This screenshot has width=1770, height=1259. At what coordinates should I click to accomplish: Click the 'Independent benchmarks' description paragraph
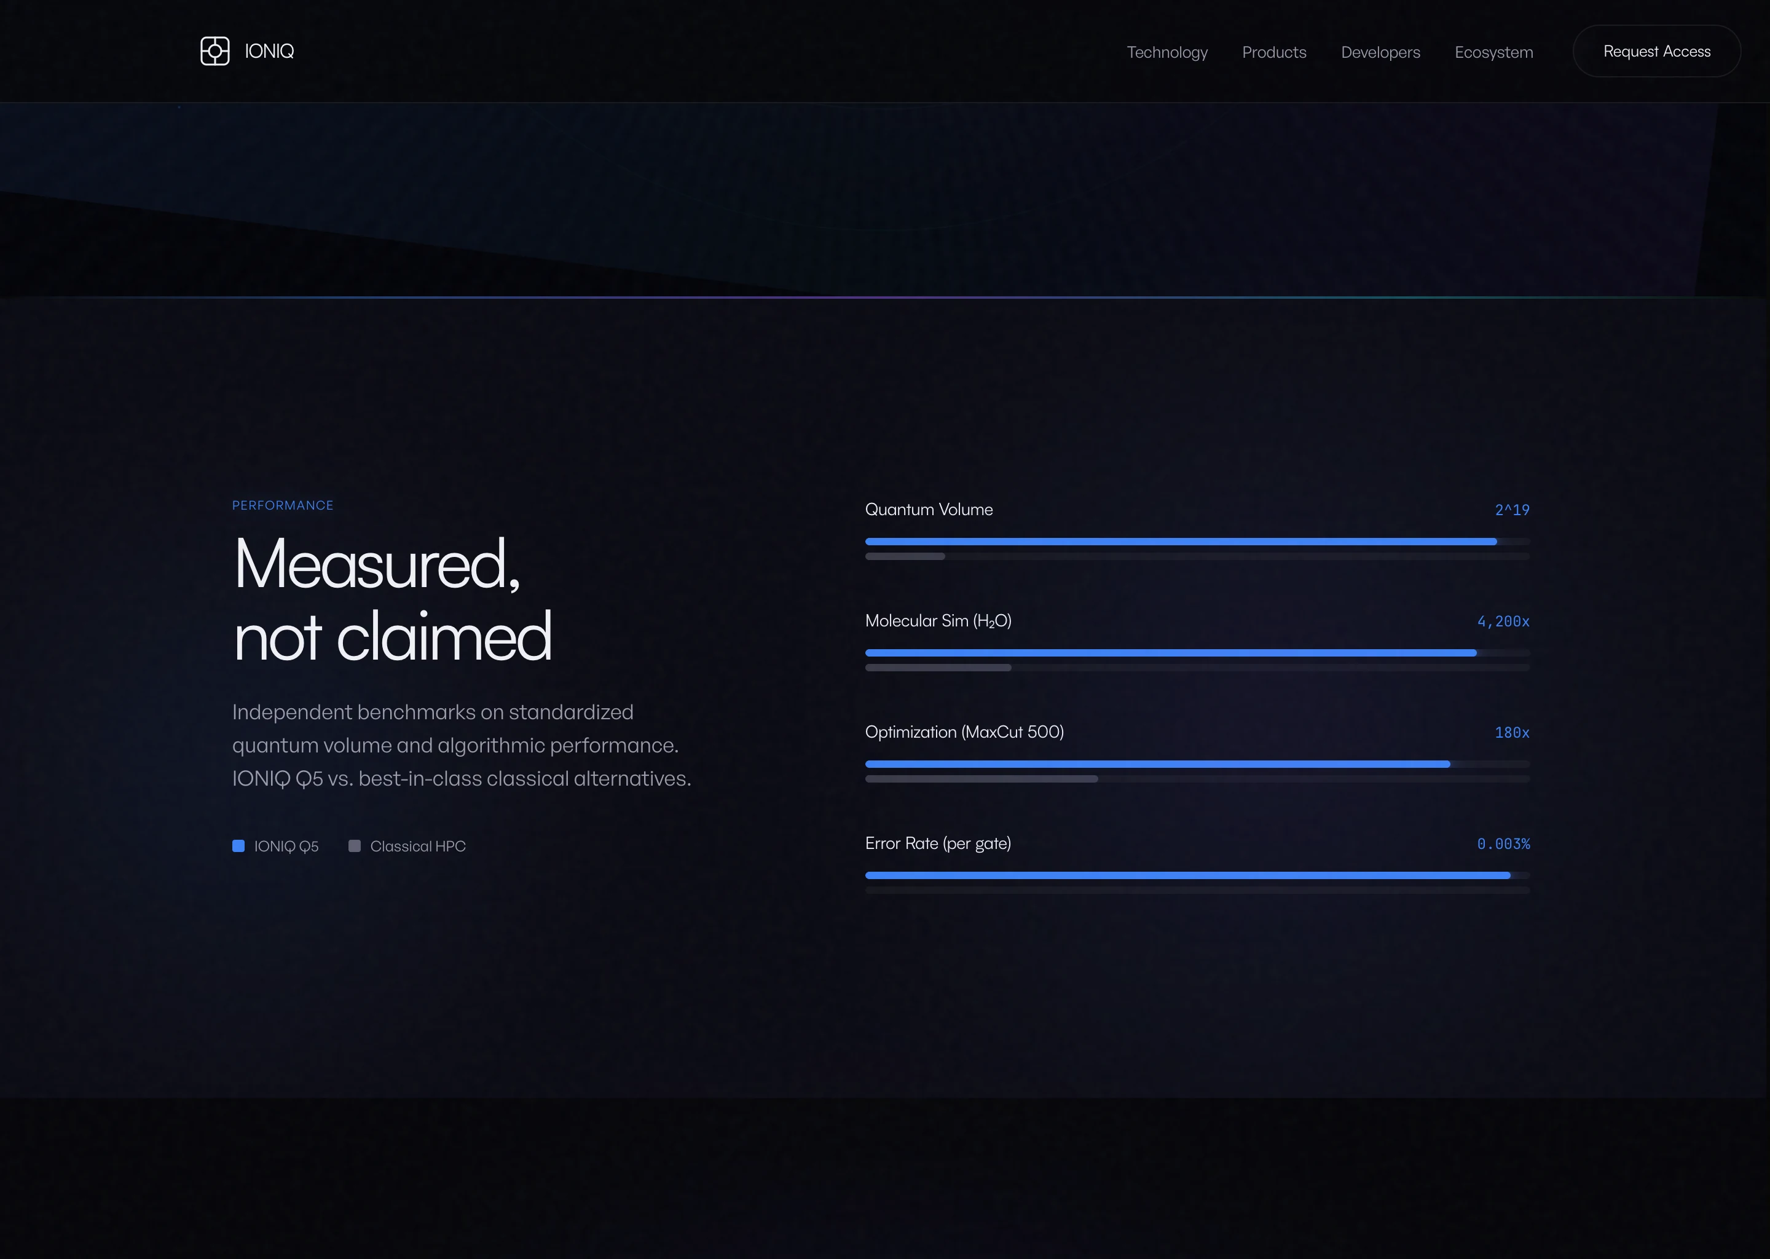click(462, 745)
